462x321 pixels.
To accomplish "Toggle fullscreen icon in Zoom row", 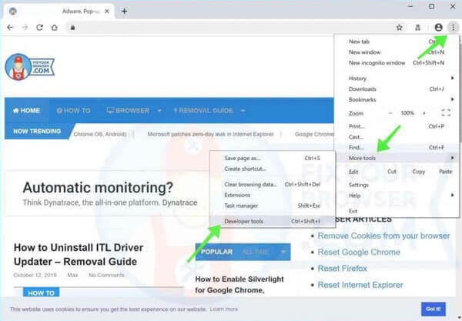I will point(446,112).
